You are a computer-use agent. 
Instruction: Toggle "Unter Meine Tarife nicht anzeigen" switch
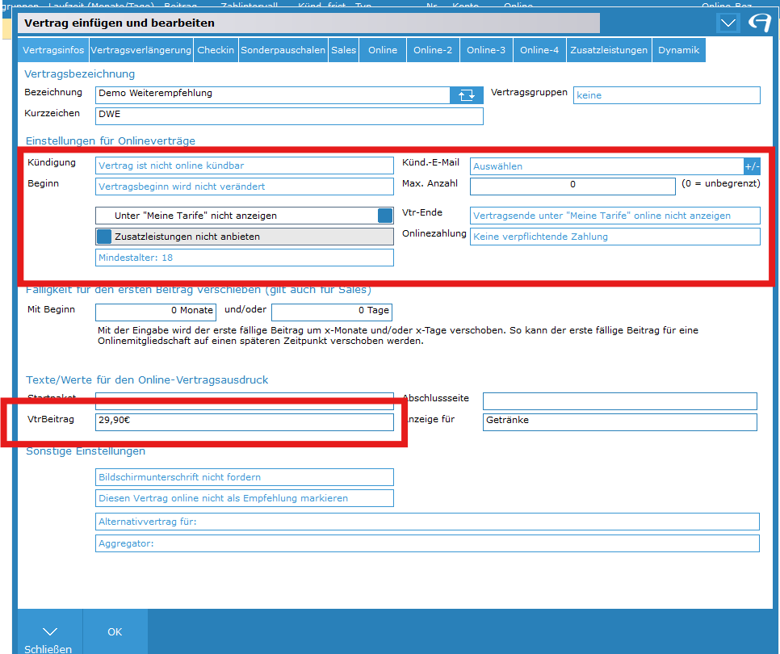click(385, 216)
